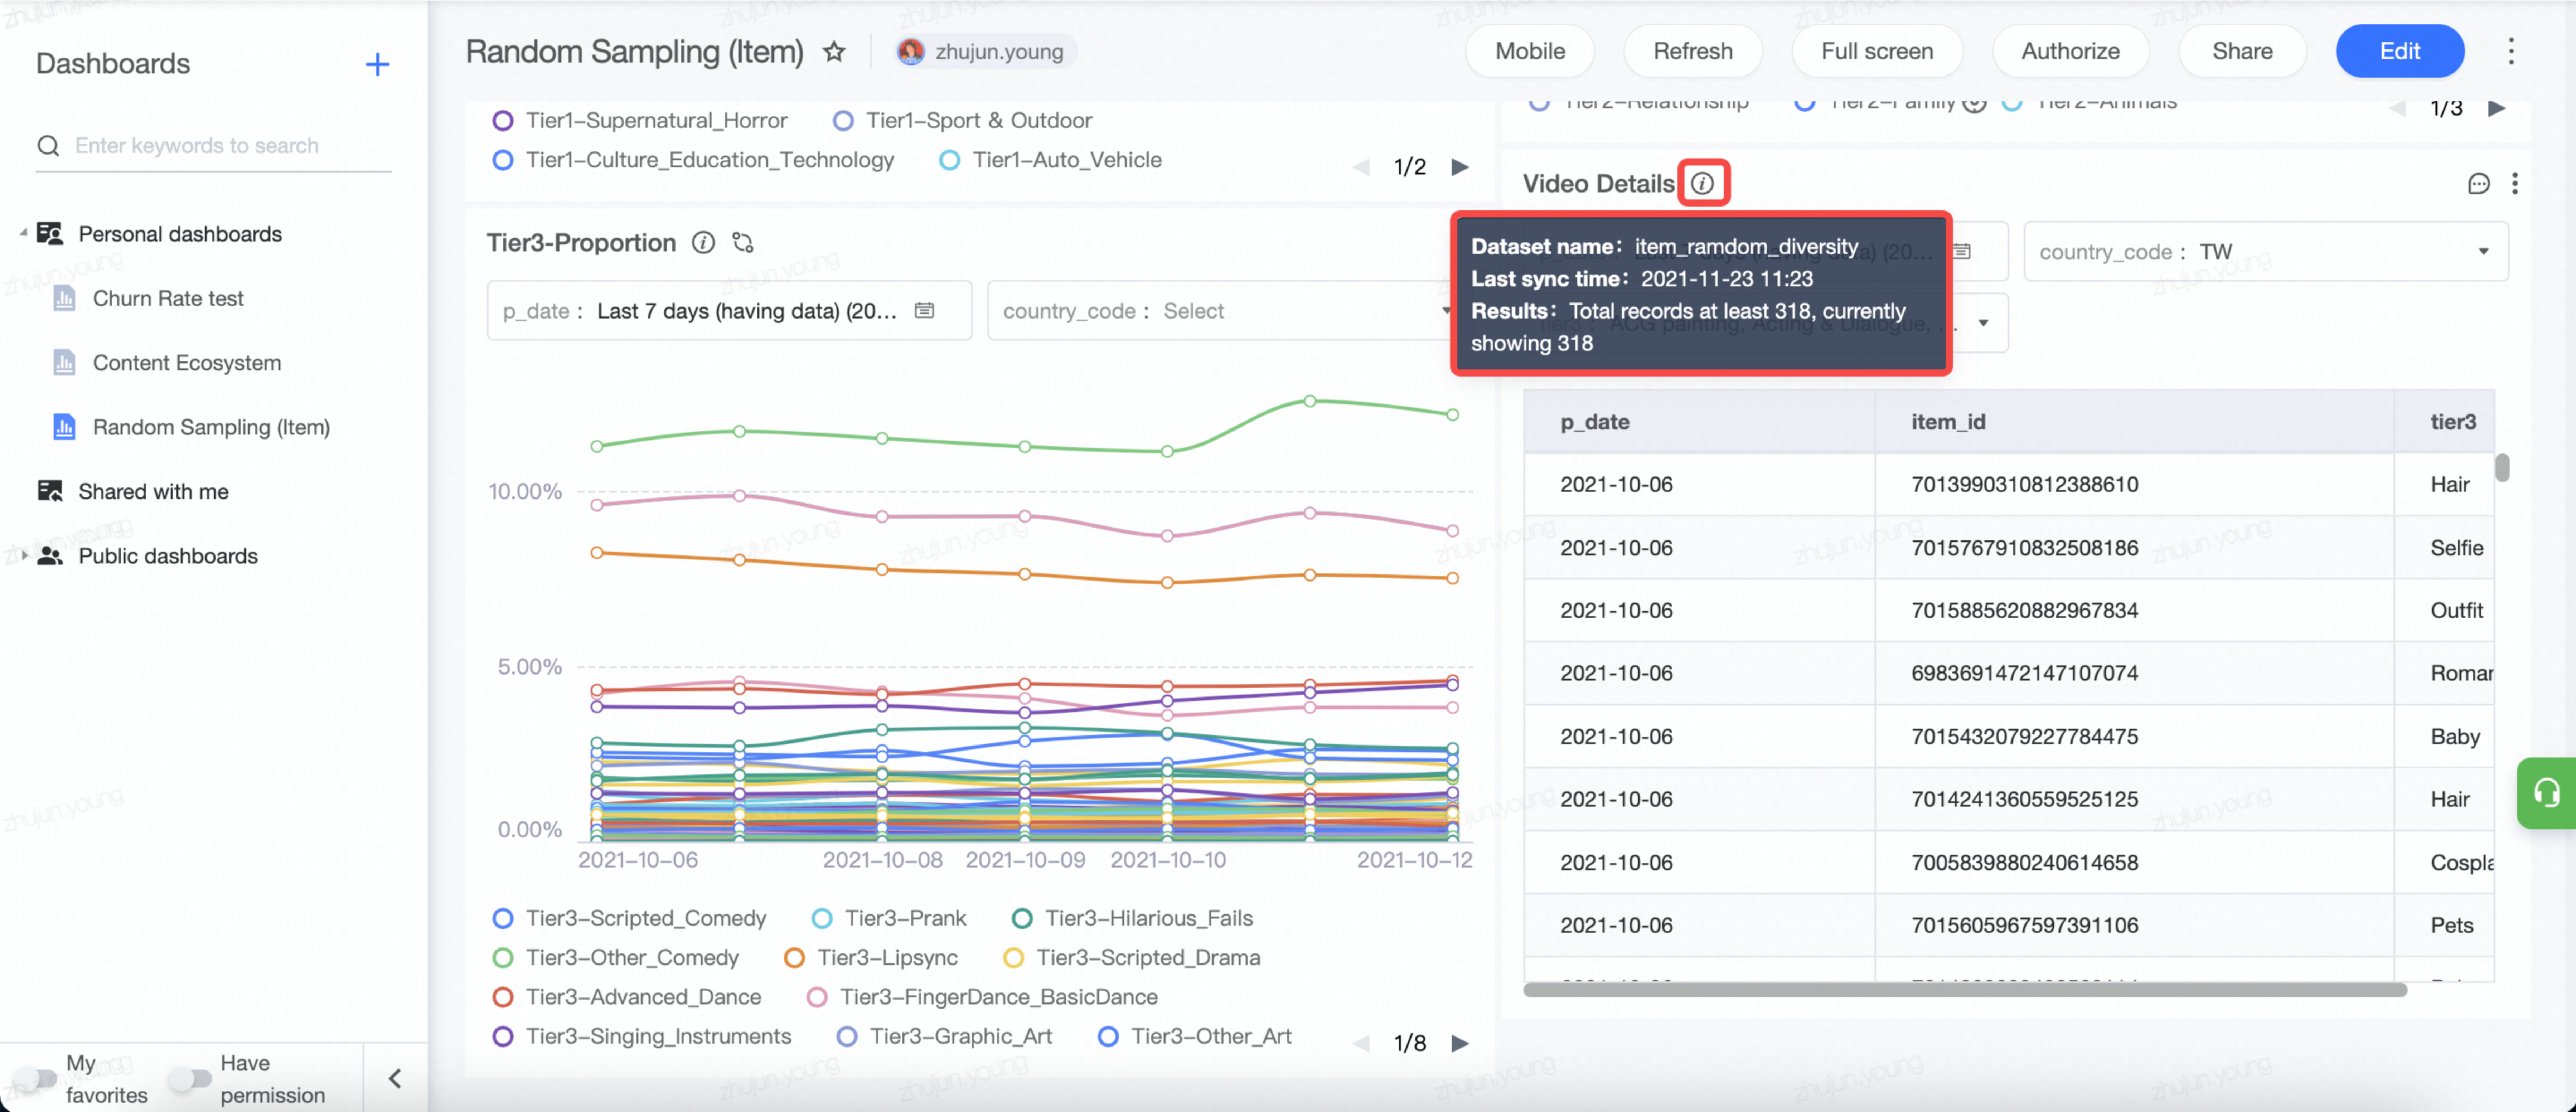Viewport: 2576px width, 1112px height.
Task: Toggle Tier3-Graphic_Art legend series
Action: pyautogui.click(x=945, y=1037)
